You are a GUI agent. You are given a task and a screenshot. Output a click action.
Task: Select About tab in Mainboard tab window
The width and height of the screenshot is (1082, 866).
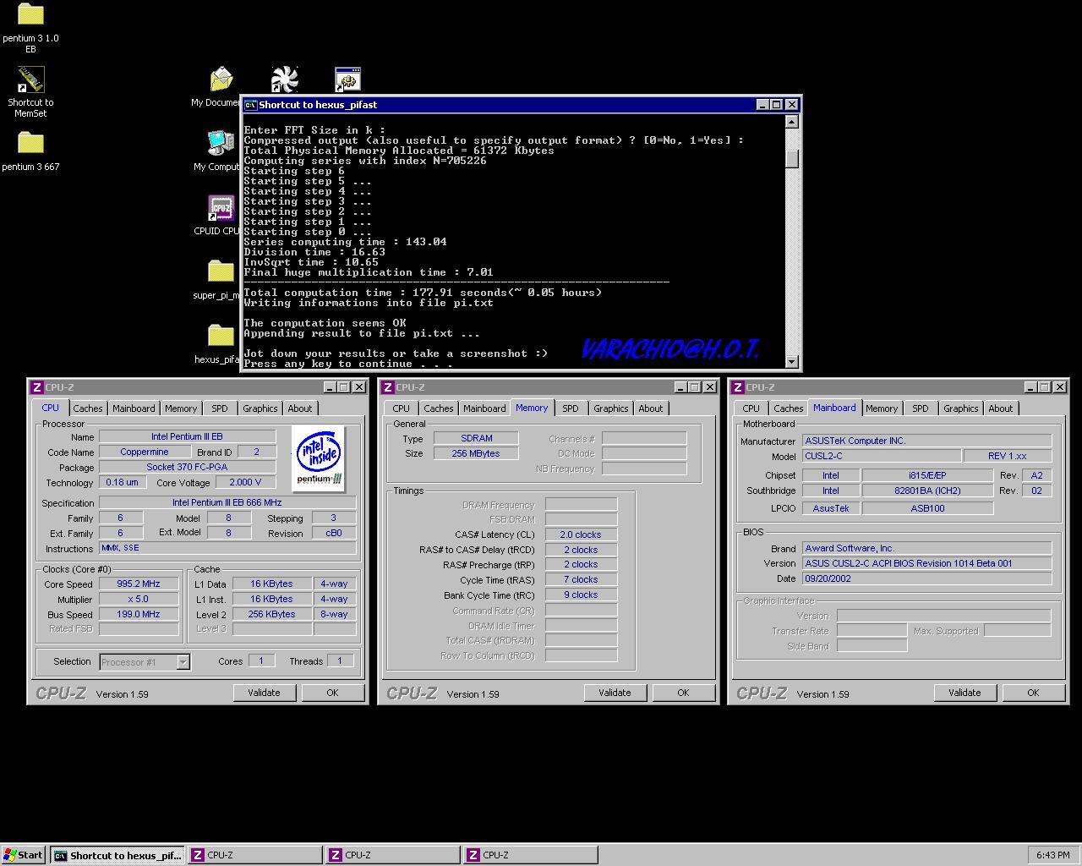click(1001, 408)
